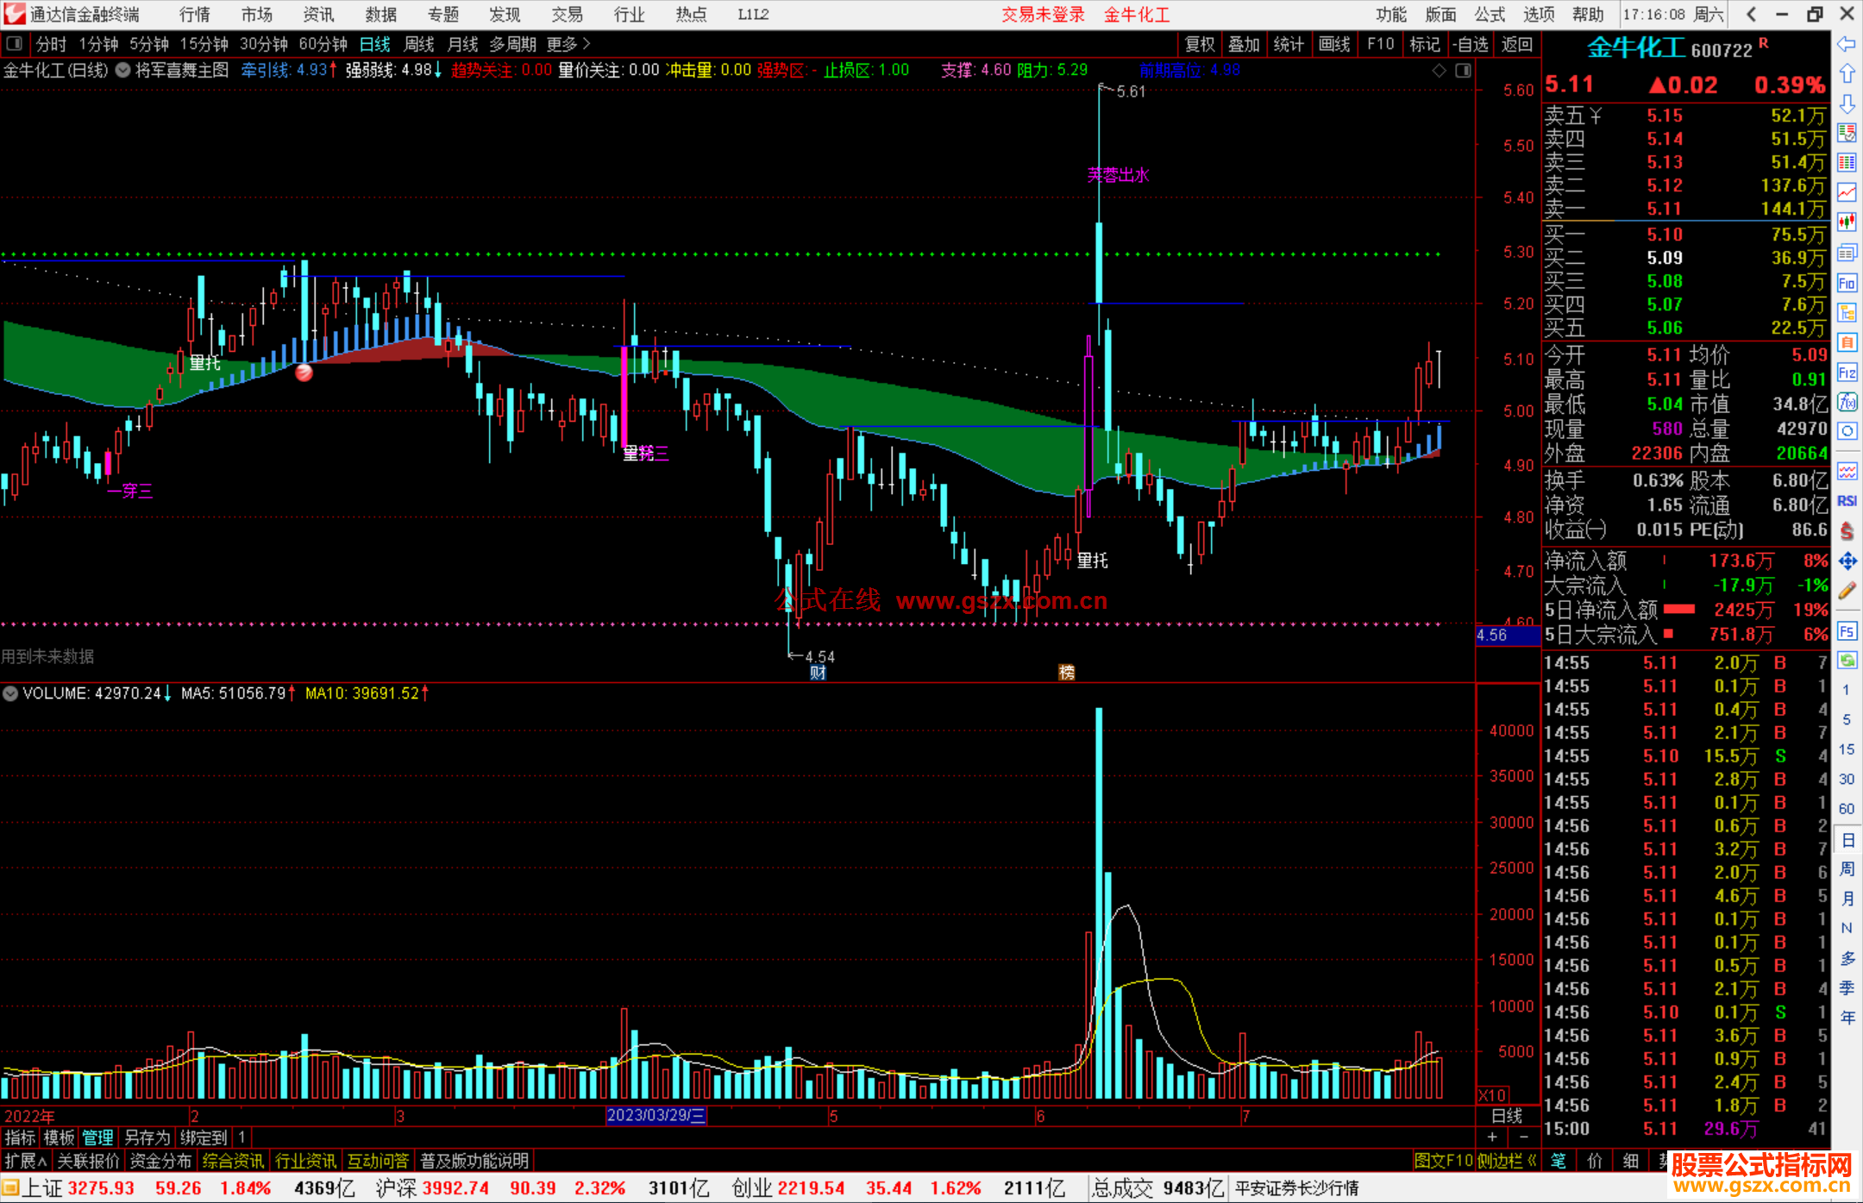Open the 公式 menu in top bar

click(x=1490, y=15)
